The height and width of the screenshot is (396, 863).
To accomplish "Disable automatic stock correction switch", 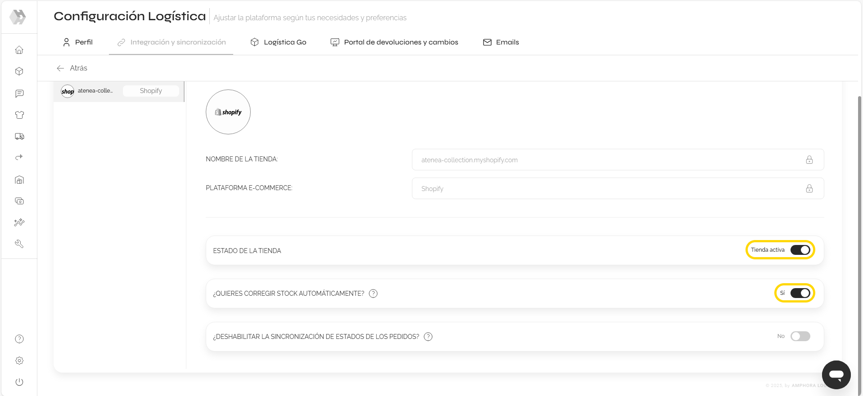I will click(800, 293).
